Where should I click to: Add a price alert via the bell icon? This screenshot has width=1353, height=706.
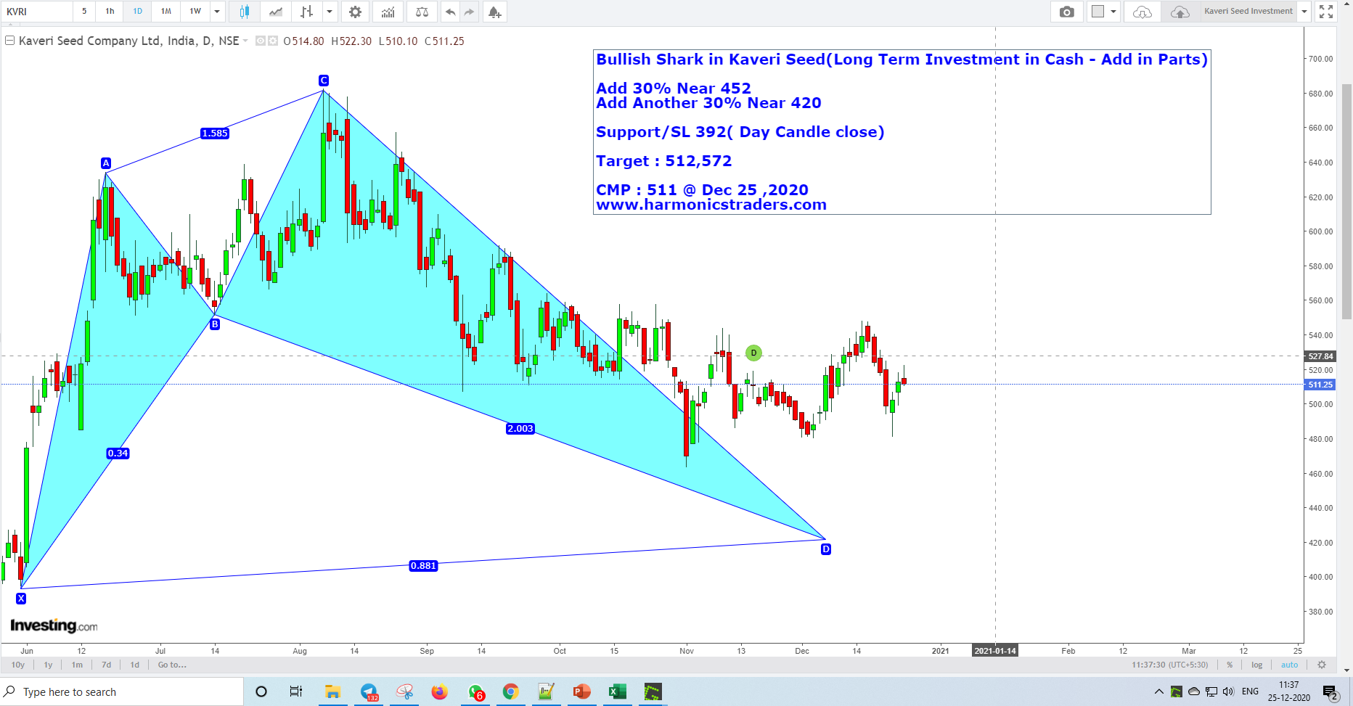pos(494,12)
